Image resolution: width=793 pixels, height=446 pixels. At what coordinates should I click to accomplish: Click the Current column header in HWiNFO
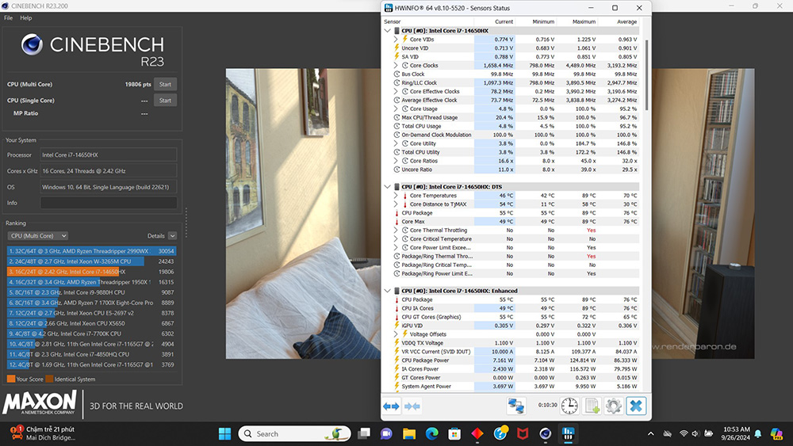click(504, 21)
